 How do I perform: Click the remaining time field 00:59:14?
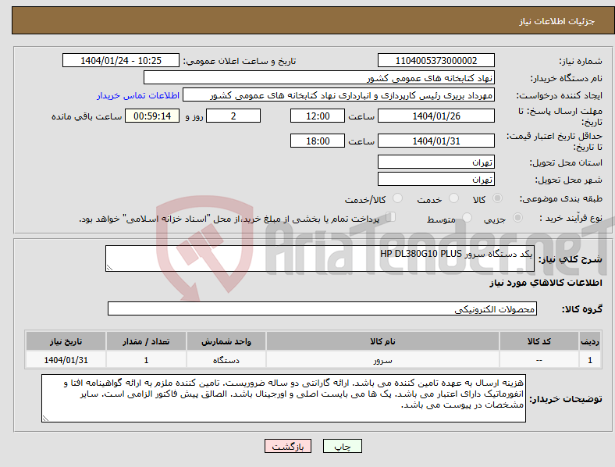tap(152, 116)
